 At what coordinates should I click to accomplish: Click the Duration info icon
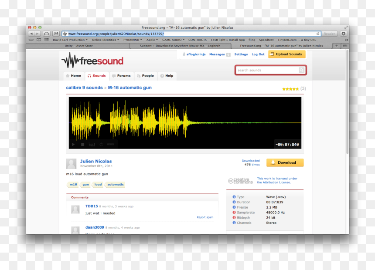click(x=234, y=202)
